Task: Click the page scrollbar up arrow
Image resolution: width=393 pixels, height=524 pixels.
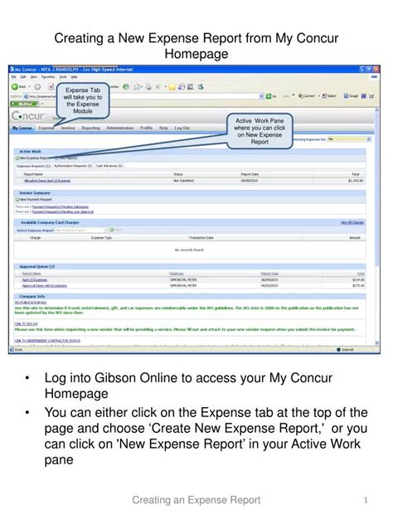Action: click(x=377, y=110)
